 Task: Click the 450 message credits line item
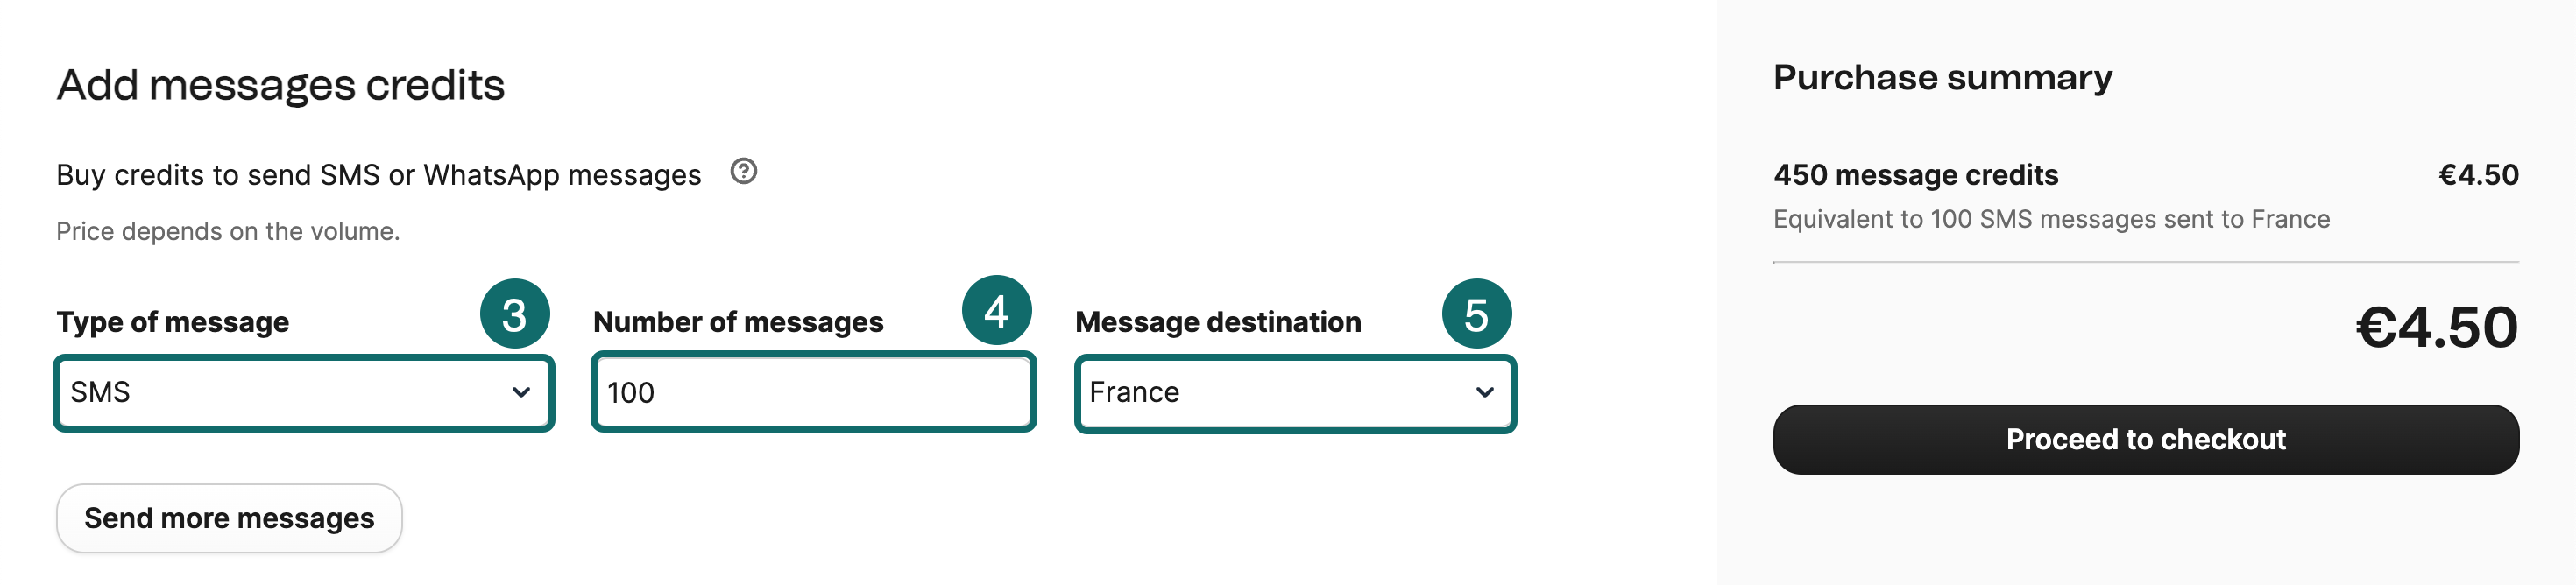1915,175
